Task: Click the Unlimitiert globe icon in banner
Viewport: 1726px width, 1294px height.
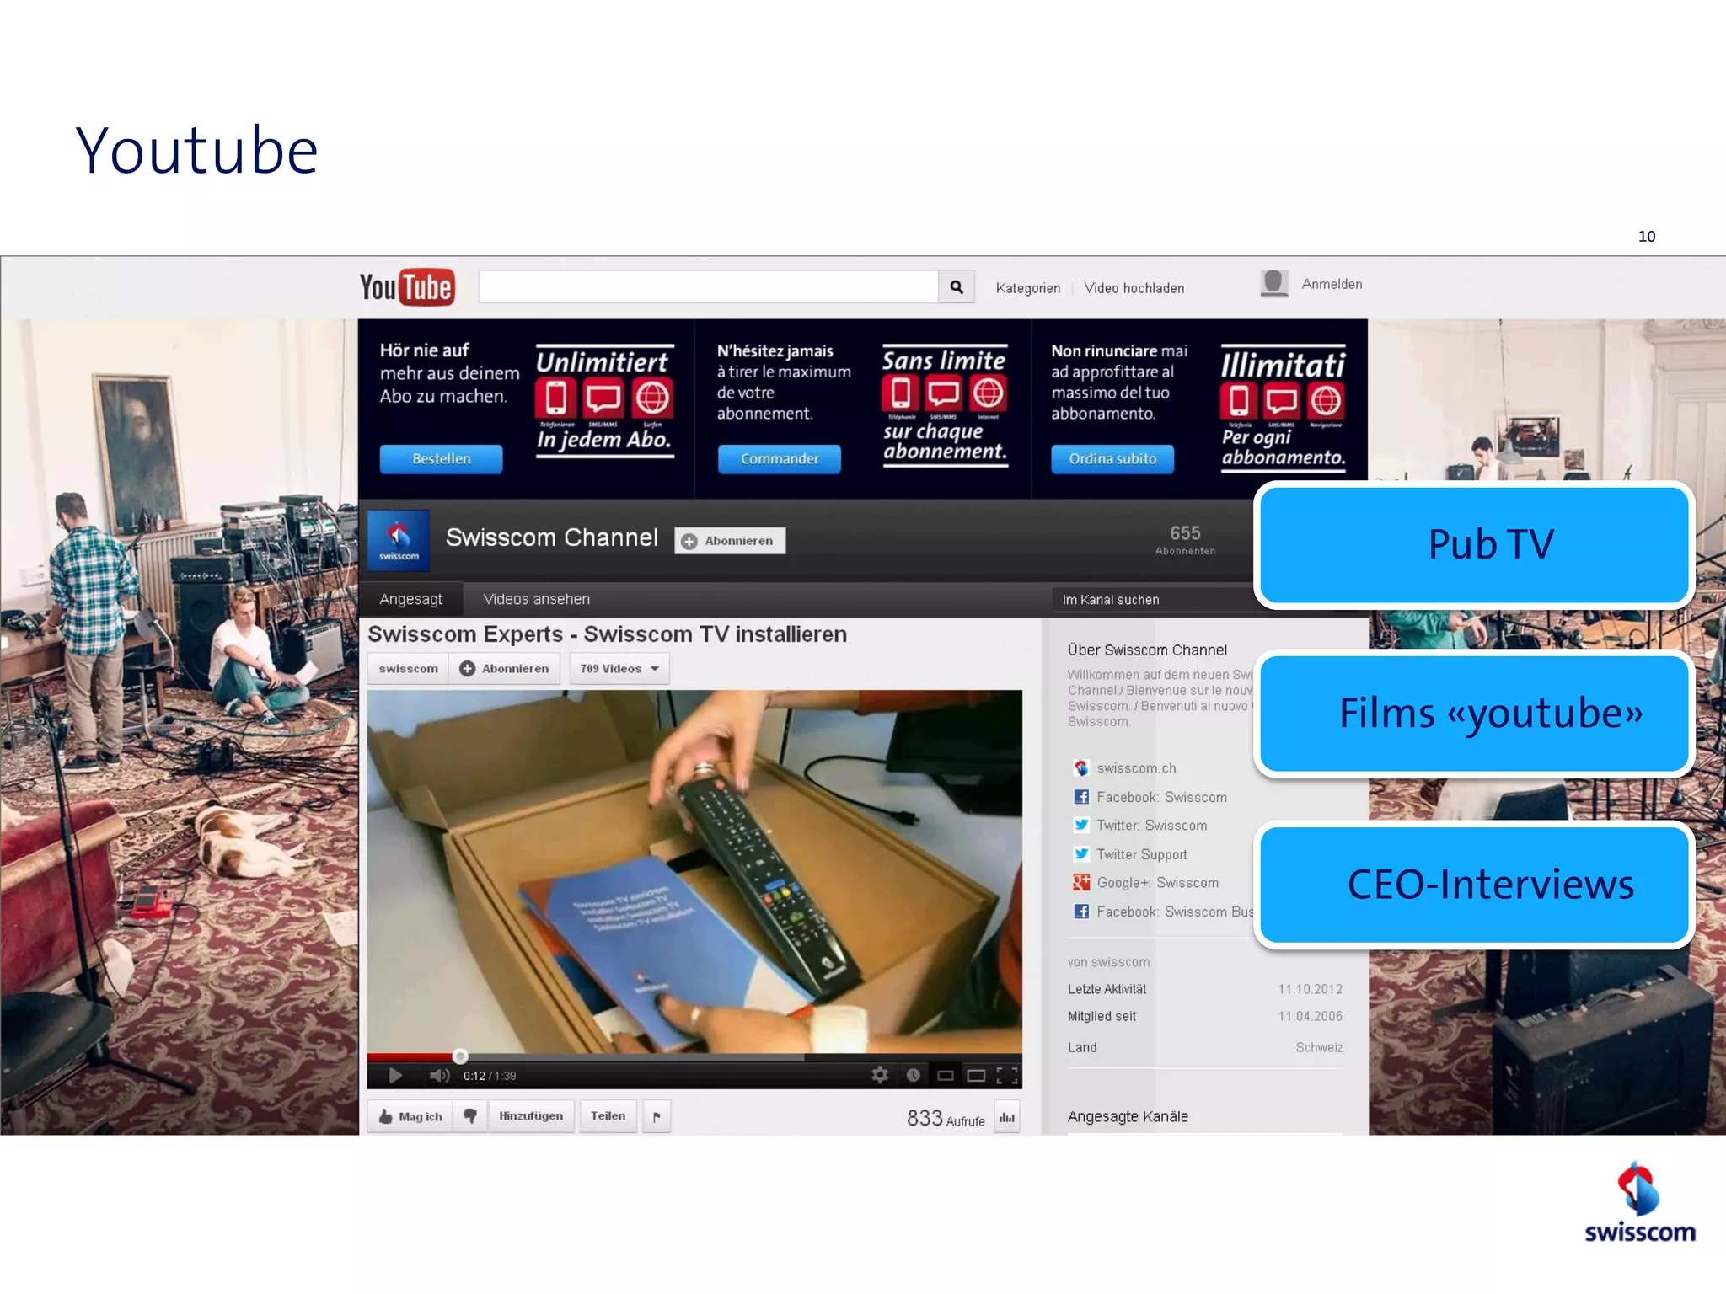Action: (x=652, y=398)
